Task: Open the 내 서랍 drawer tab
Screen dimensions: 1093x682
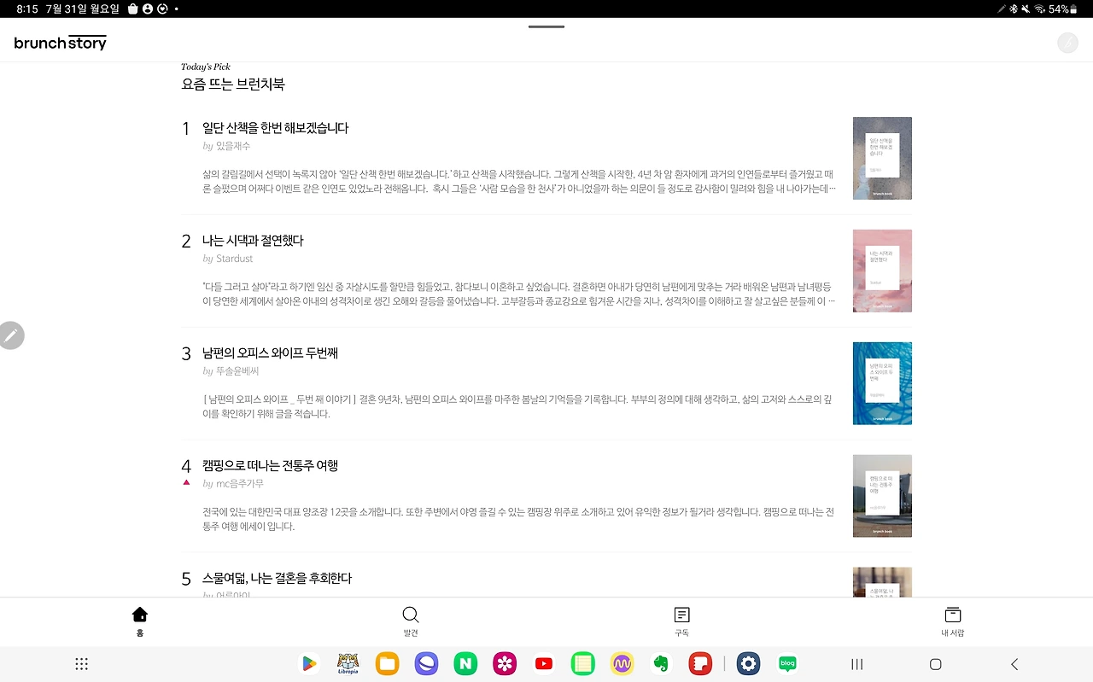Action: (x=953, y=621)
